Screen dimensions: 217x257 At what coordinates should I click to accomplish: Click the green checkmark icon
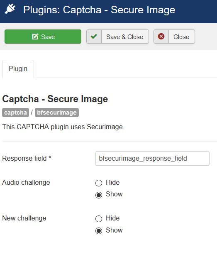pos(94,37)
